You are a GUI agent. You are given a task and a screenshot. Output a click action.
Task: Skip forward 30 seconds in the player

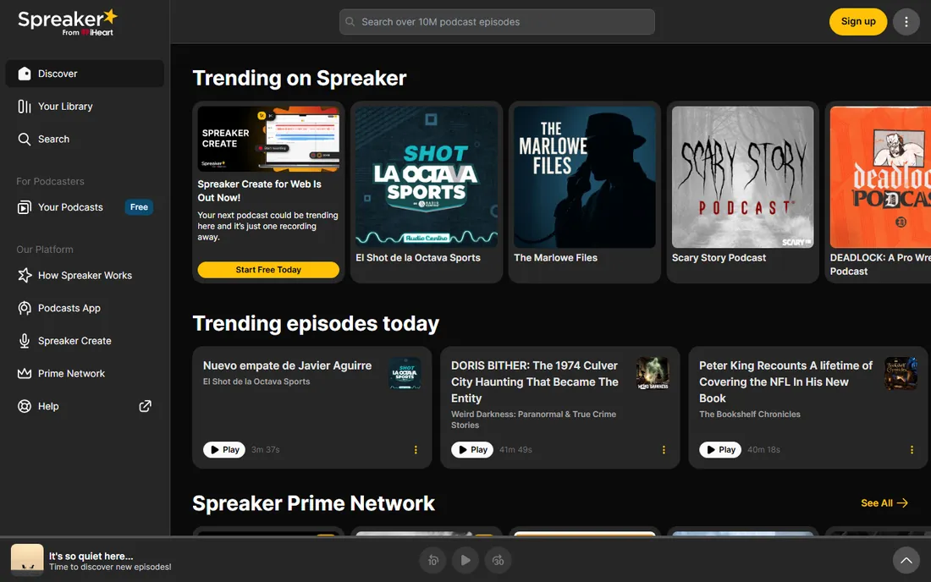click(499, 560)
